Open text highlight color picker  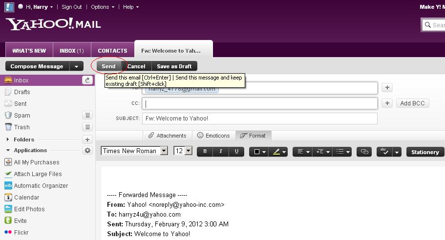click(x=279, y=152)
